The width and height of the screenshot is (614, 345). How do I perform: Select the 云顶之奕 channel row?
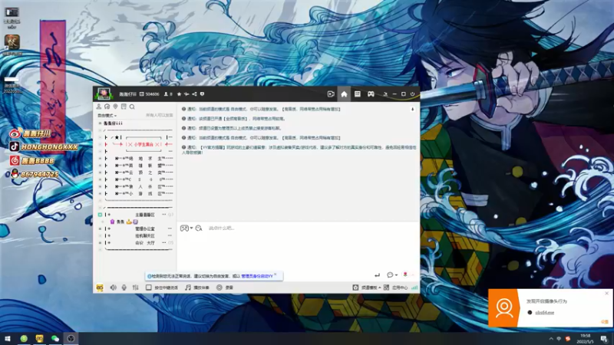click(x=136, y=172)
